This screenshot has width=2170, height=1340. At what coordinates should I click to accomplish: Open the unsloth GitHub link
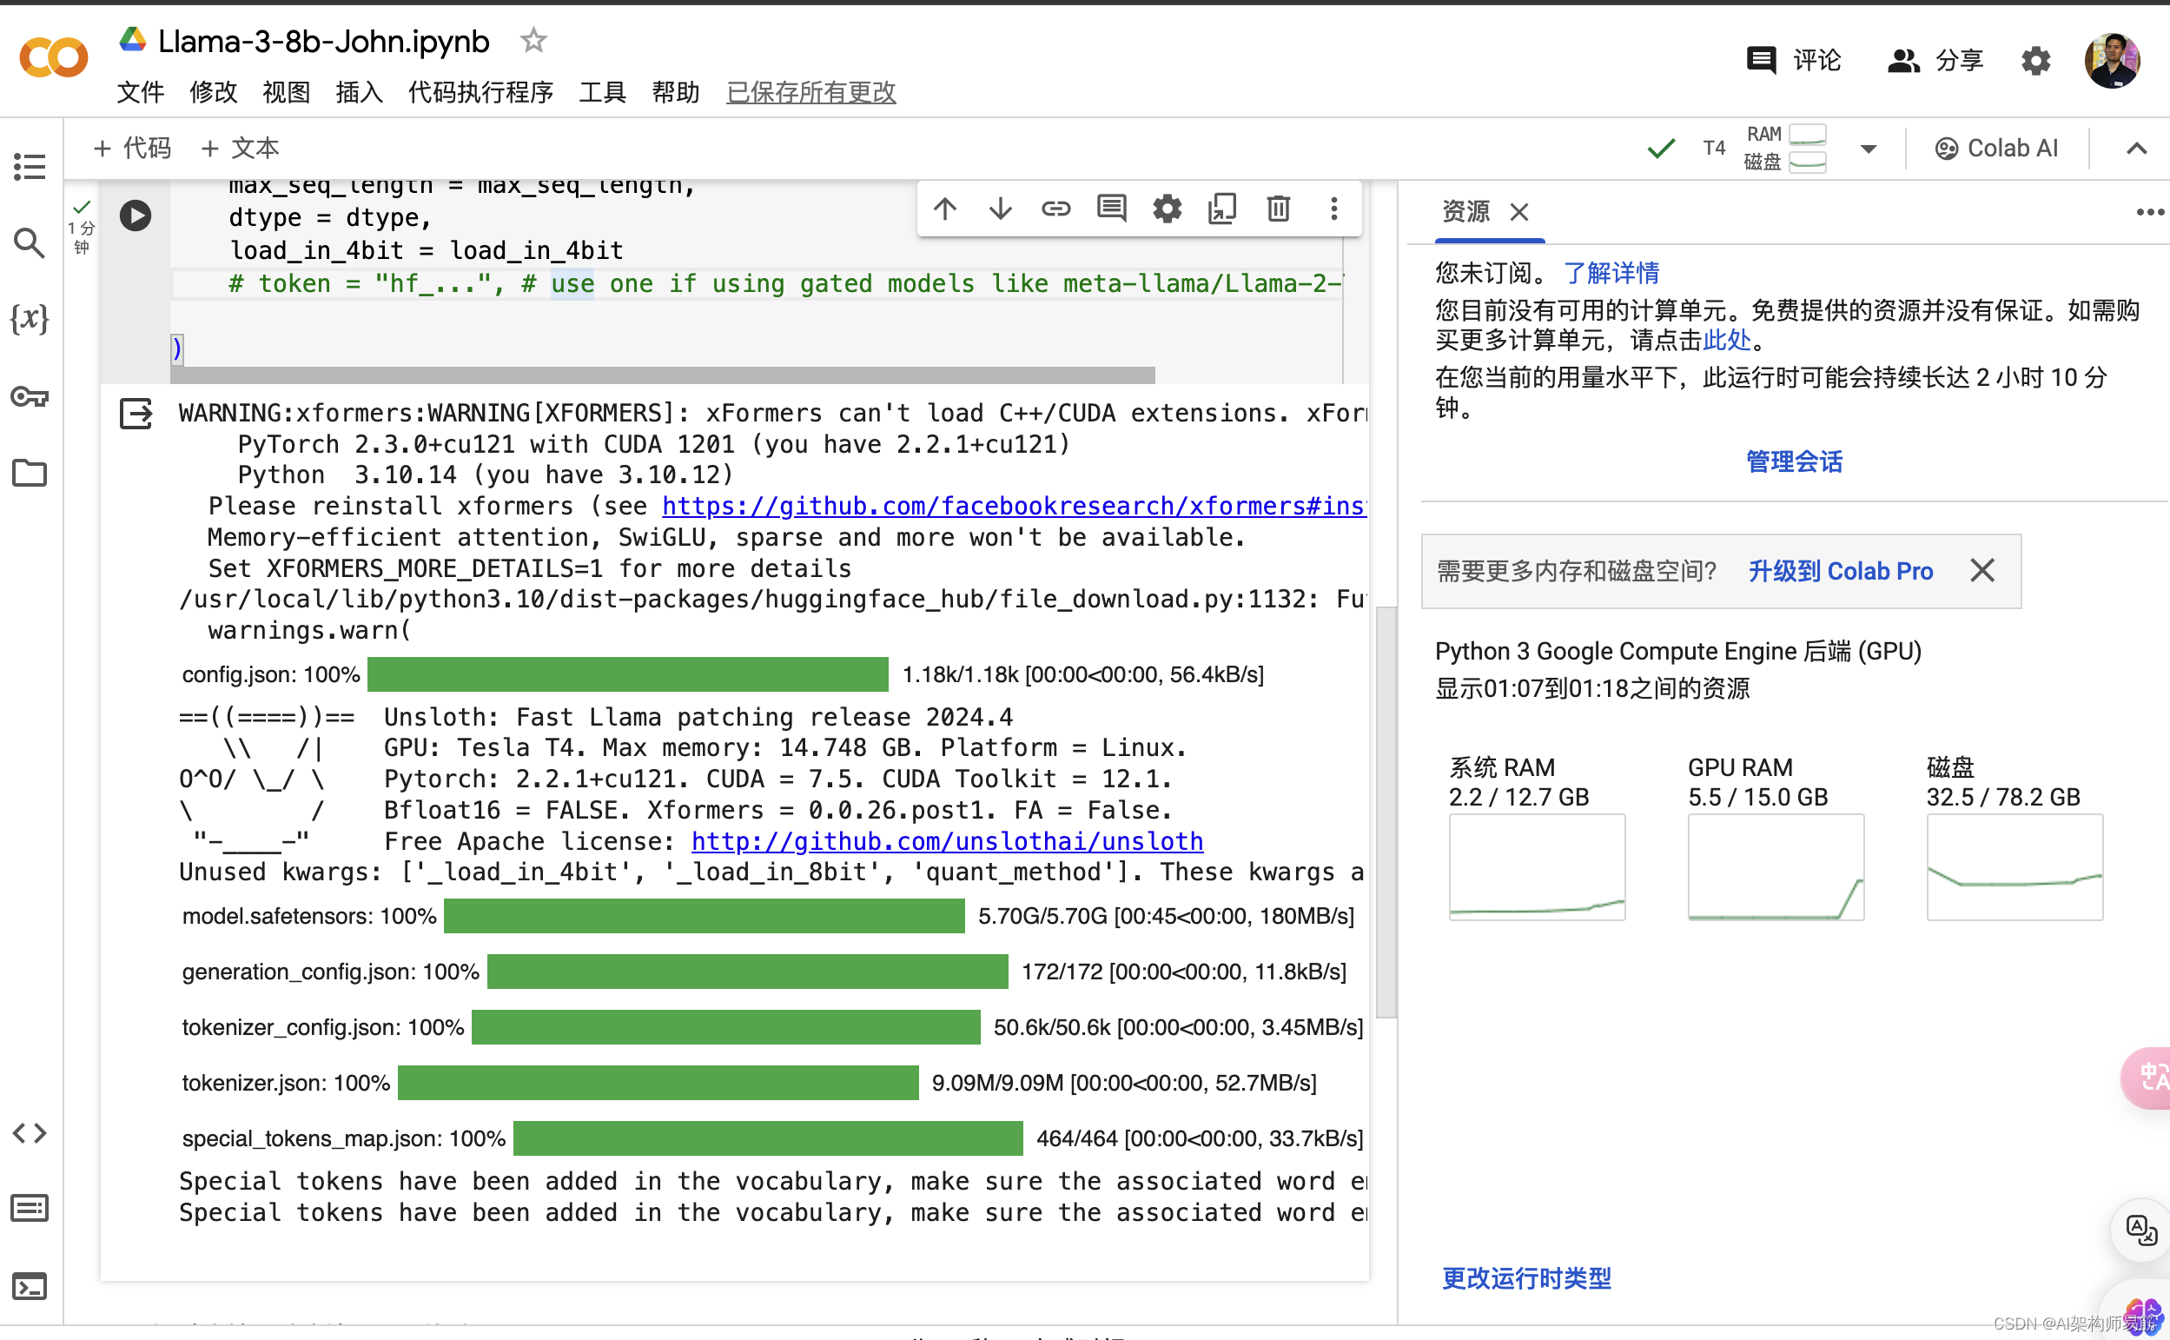coord(947,841)
